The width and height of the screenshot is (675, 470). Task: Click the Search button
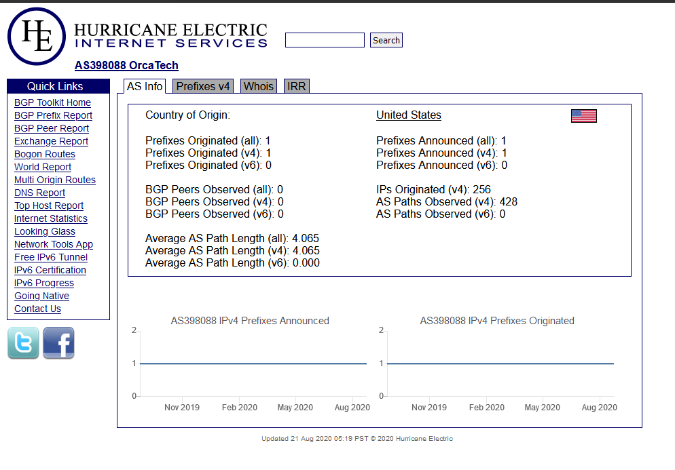[x=386, y=40]
